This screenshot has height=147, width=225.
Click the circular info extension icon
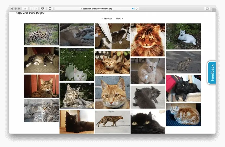[50, 9]
